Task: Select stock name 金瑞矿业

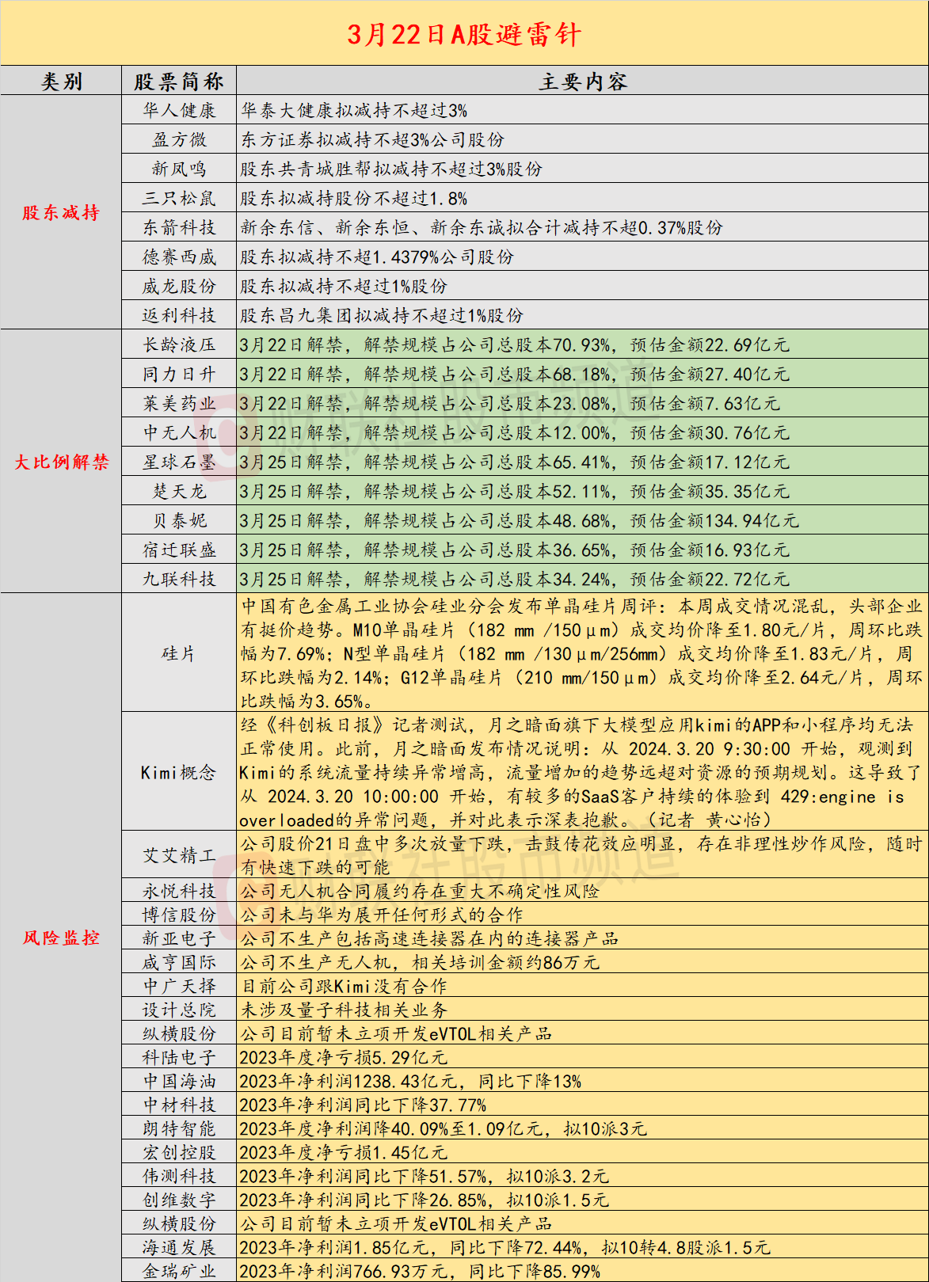Action: tap(179, 1271)
